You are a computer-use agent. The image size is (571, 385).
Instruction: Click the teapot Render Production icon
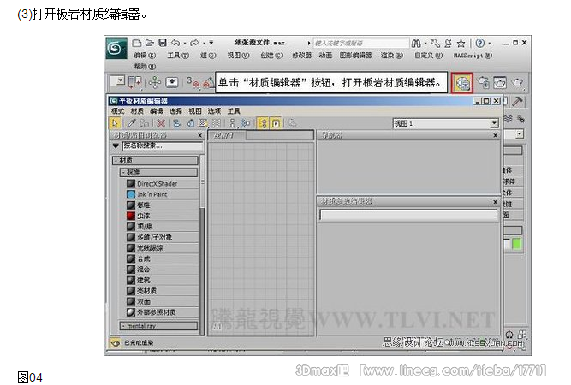point(517,83)
